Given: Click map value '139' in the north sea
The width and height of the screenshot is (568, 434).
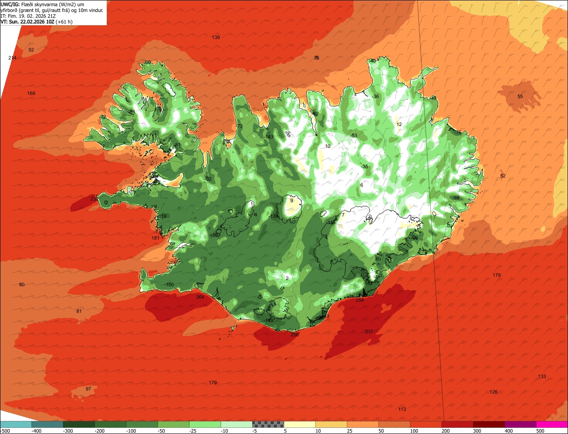Looking at the screenshot, I should pyautogui.click(x=216, y=37).
